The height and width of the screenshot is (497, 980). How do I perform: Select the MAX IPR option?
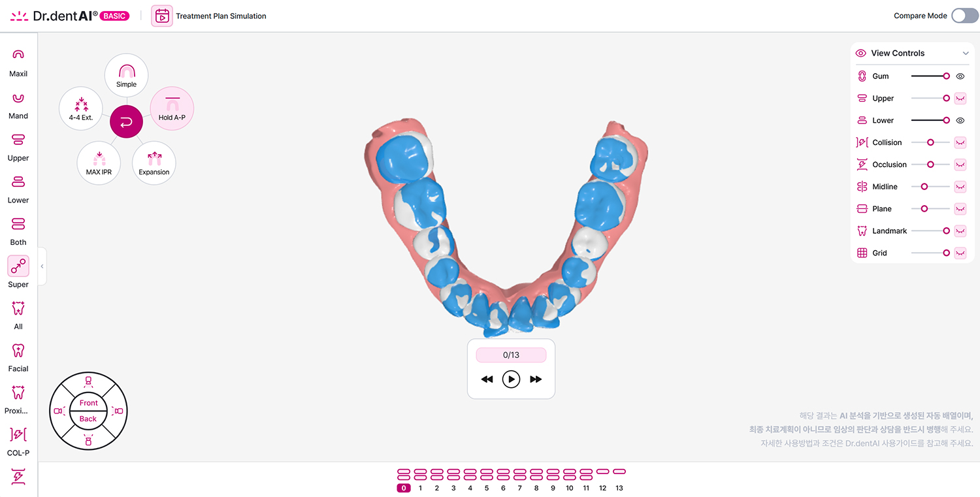click(x=99, y=163)
